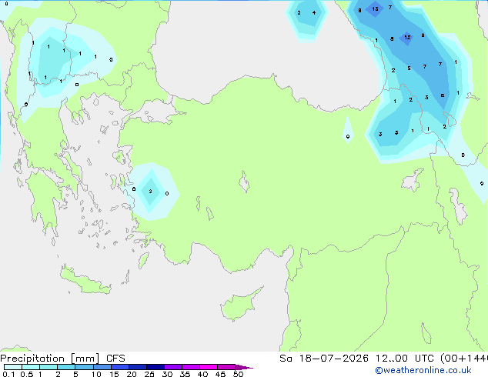This screenshot has width=488, height=377.
Task: Click the '3' value over the Black Sea
Action: [x=299, y=13]
